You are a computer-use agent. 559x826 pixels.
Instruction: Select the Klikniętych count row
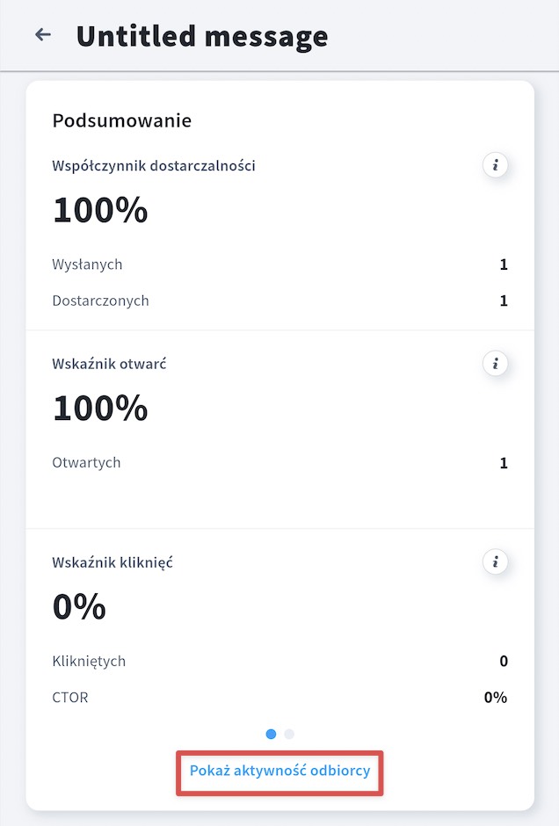[279, 661]
